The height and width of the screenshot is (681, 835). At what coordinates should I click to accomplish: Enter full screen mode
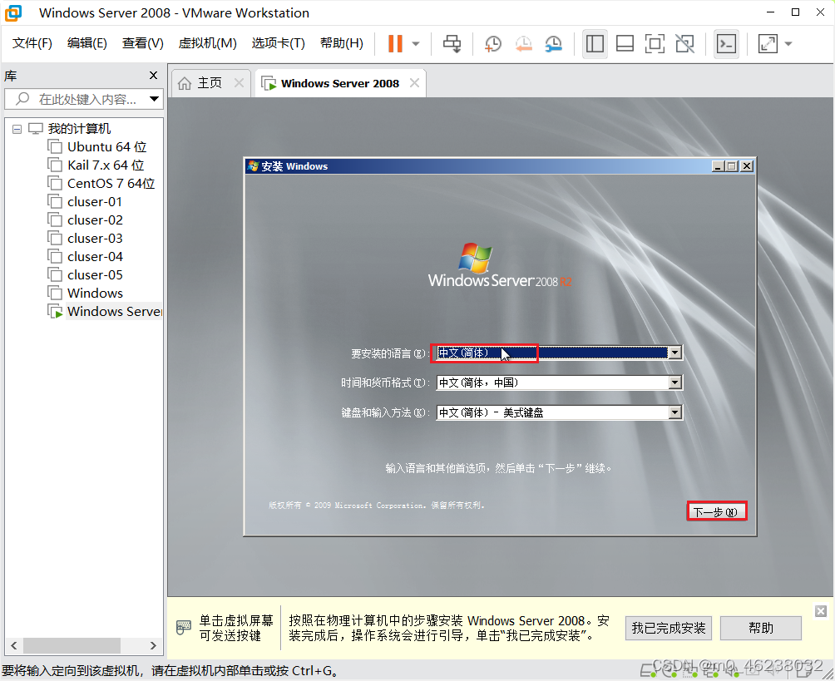pos(769,43)
